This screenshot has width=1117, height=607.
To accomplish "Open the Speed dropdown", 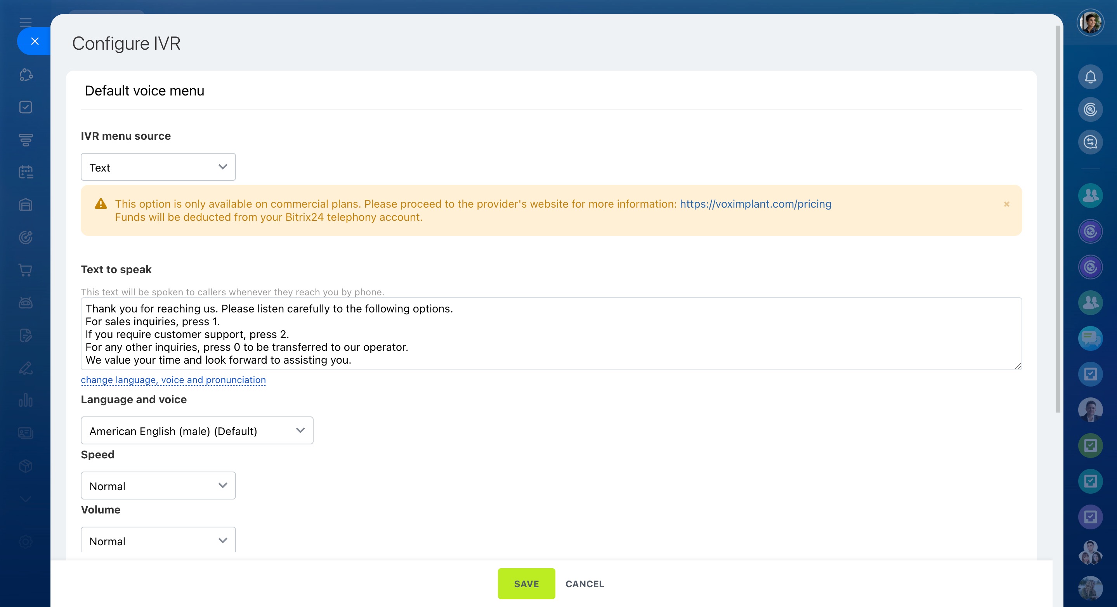I will [158, 486].
